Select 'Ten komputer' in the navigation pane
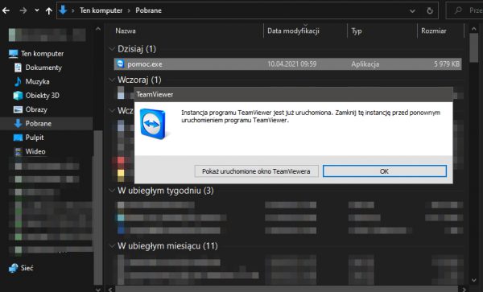The image size is (483, 292). [42, 54]
